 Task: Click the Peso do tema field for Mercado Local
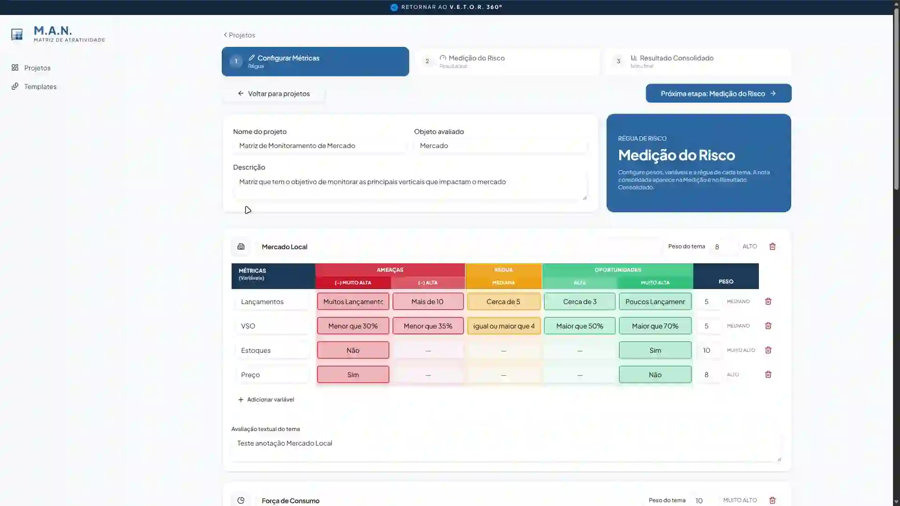point(723,246)
